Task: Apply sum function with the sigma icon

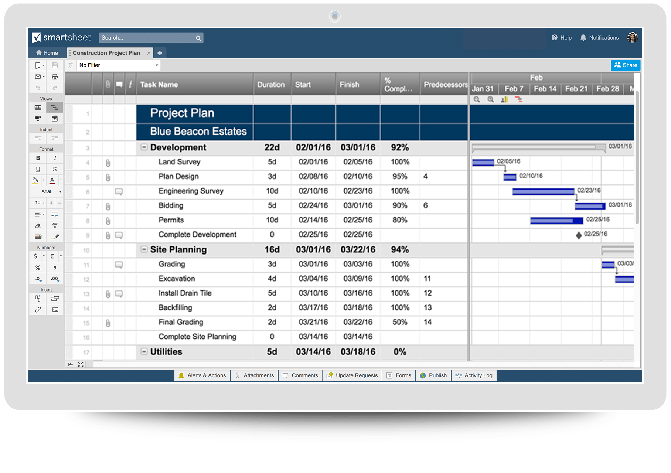Action: pyautogui.click(x=52, y=256)
